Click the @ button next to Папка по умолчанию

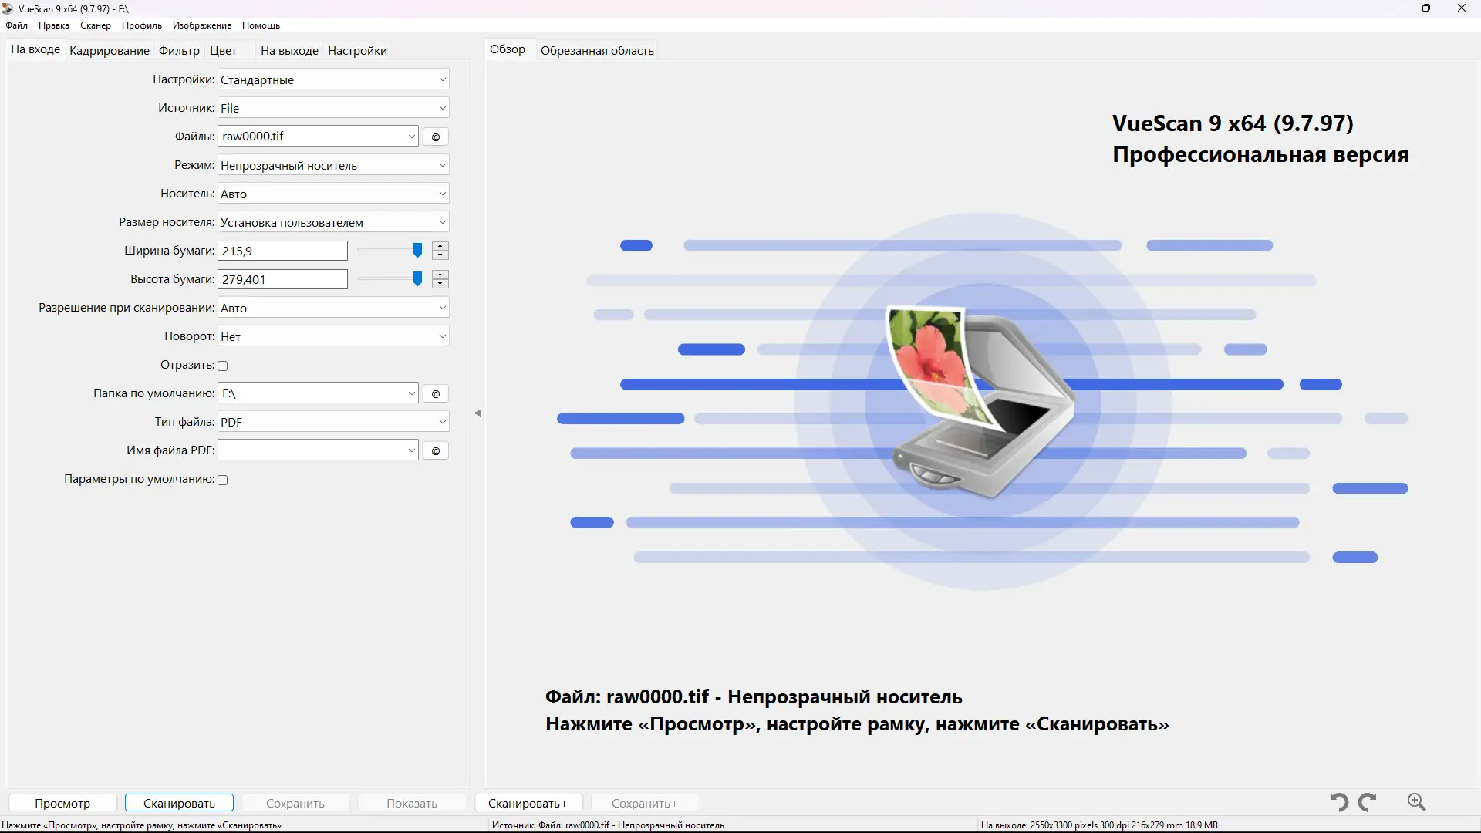tap(436, 393)
